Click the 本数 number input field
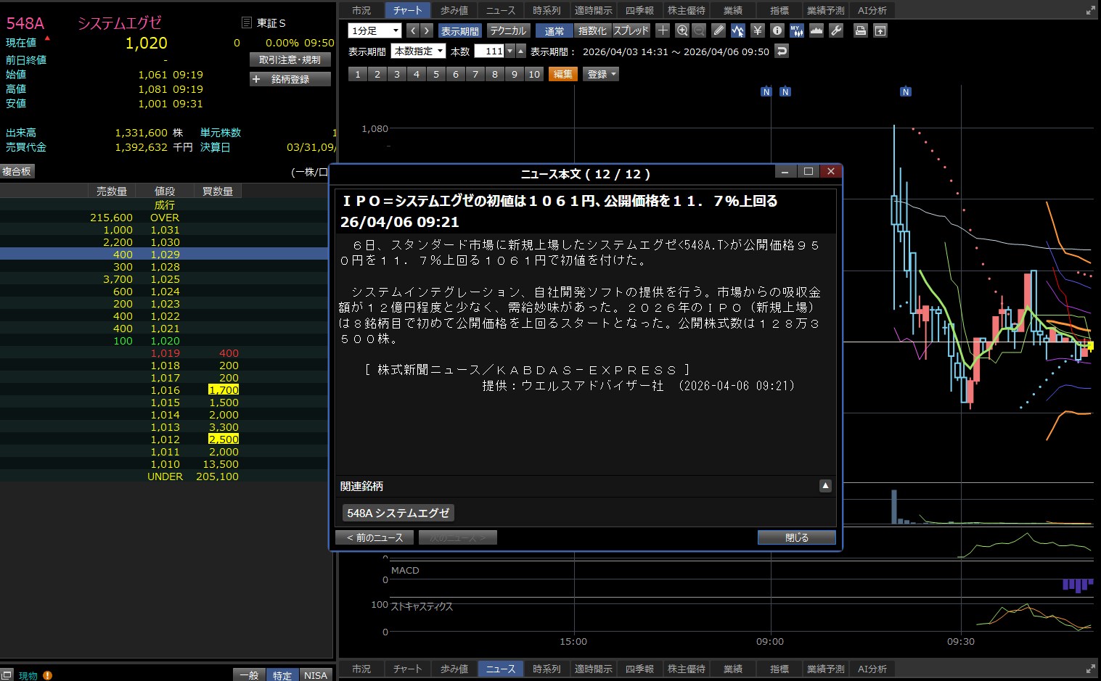The height and width of the screenshot is (681, 1101). pos(490,51)
